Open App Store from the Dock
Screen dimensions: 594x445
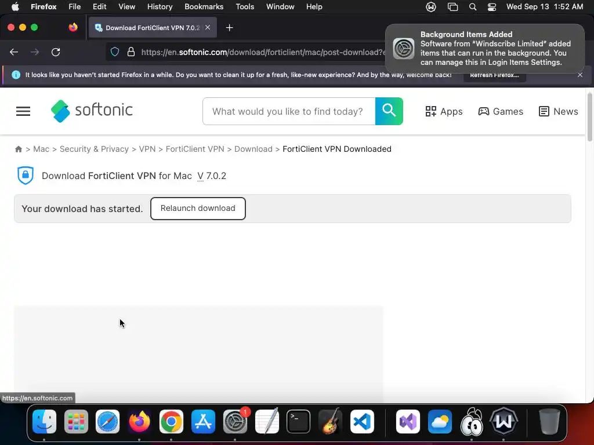[x=203, y=422]
